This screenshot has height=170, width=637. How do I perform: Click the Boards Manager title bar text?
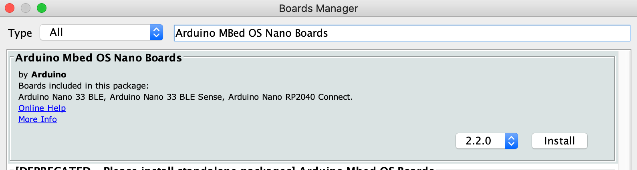[318, 8]
